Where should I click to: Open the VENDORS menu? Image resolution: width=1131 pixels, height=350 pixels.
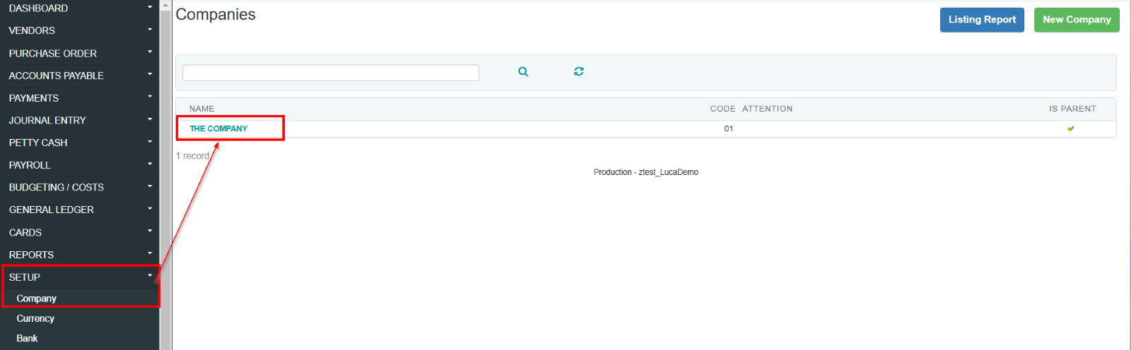(x=32, y=30)
